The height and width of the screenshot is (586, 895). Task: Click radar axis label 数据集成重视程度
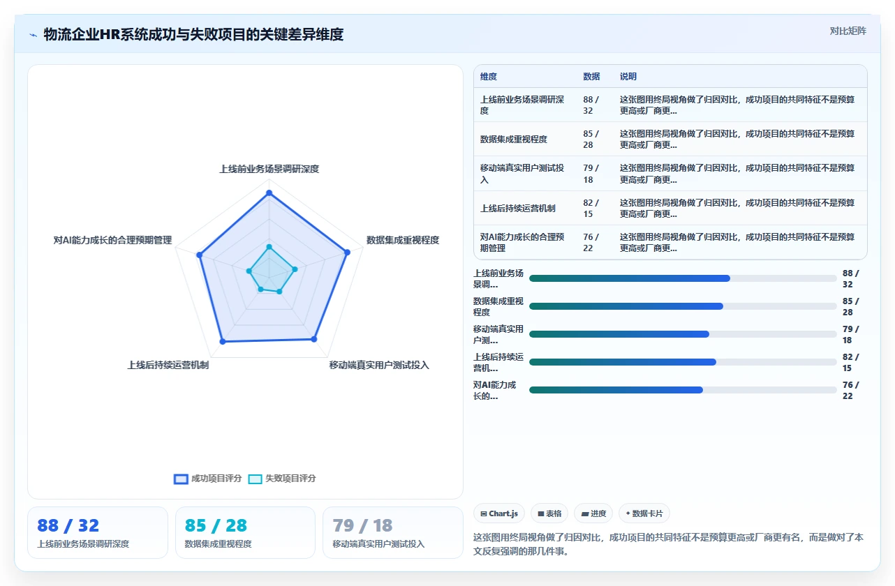pyautogui.click(x=403, y=240)
